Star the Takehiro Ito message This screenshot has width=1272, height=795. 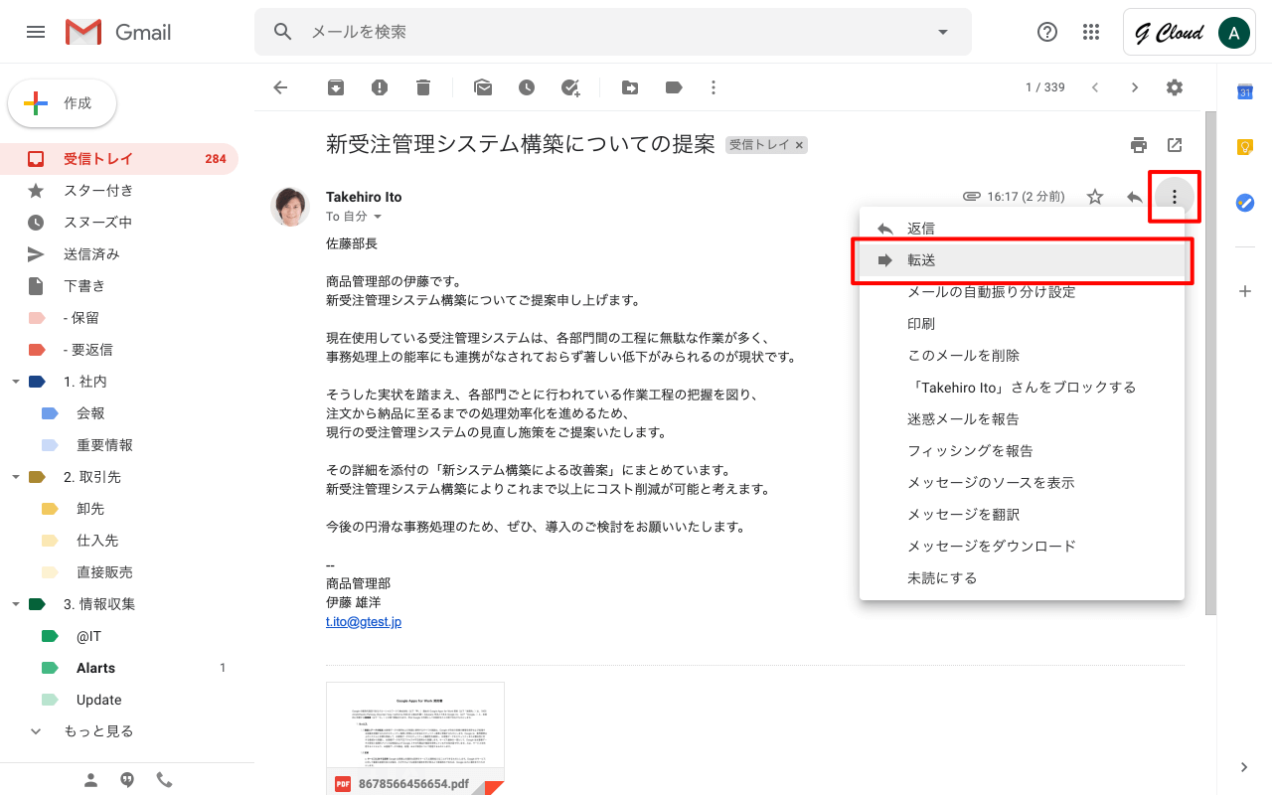tap(1095, 197)
